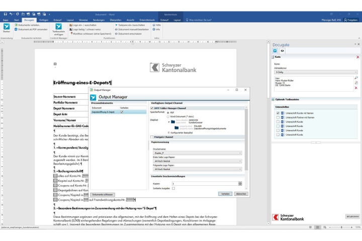362x241 pixels.
Task: Open the Entwicklertools ribbon tab
Action: [x=147, y=20]
